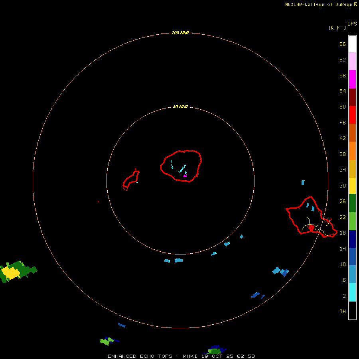The height and width of the screenshot is (359, 359).
Task: Click the small narrow island outline at left
Action: [131, 180]
